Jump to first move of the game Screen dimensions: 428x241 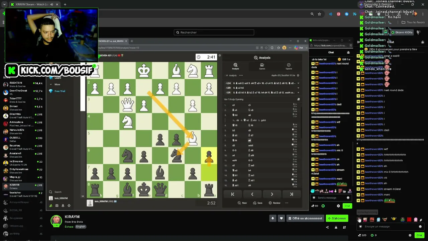(233, 194)
